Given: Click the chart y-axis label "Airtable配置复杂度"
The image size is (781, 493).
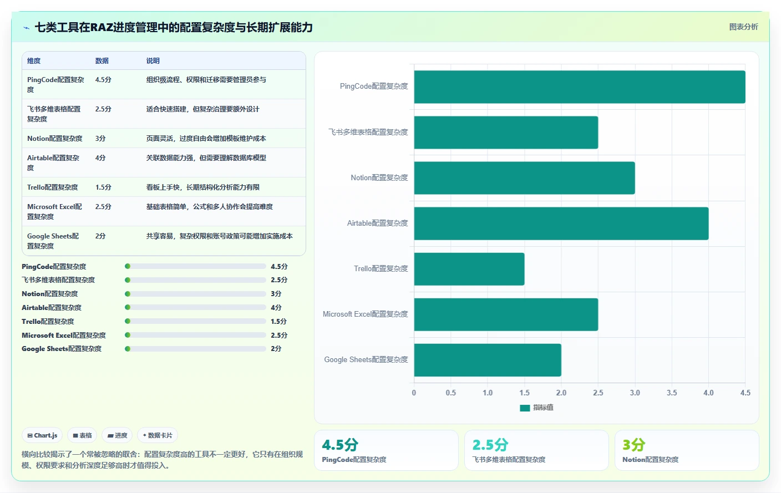Looking at the screenshot, I should (x=378, y=223).
